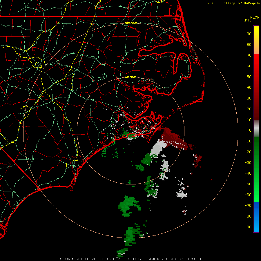The width and height of the screenshot is (261, 261).
Task: Click the -50 value on velocity scale
Action: pos(248,184)
